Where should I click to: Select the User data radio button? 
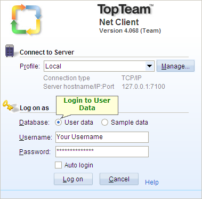coord(59,123)
